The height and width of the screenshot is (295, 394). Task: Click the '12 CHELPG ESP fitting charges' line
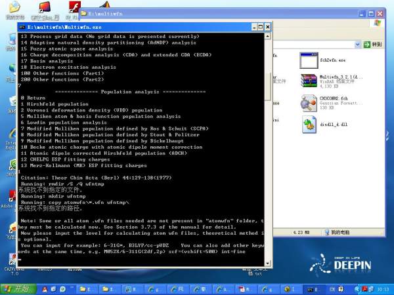point(65,159)
